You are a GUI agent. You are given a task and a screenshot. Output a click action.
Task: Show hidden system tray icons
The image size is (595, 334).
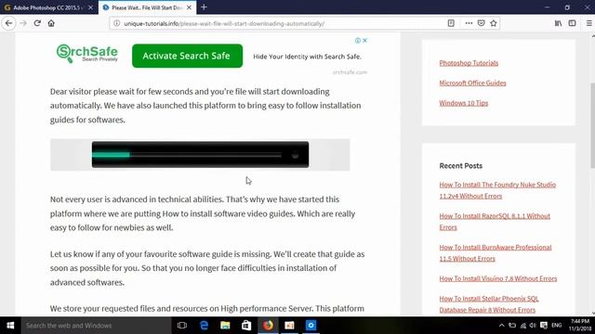click(502, 326)
